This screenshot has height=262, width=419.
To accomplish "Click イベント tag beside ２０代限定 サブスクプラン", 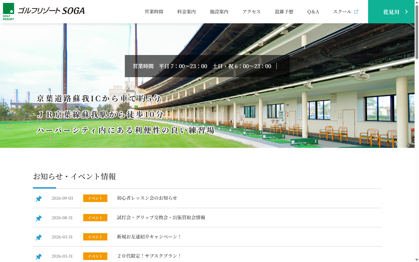I will [x=95, y=256].
